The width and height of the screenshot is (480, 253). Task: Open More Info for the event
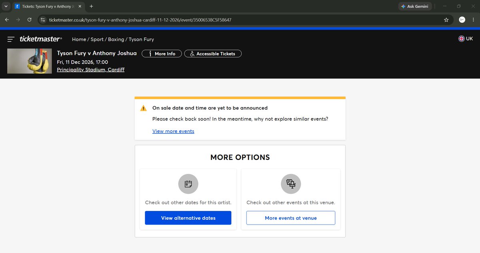162,54
